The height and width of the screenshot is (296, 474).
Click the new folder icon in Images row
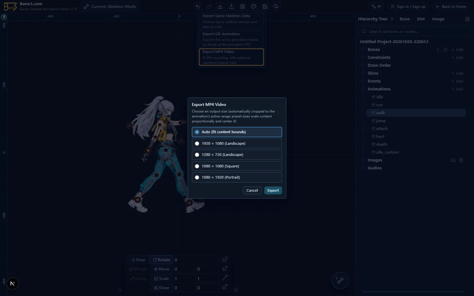(453, 160)
